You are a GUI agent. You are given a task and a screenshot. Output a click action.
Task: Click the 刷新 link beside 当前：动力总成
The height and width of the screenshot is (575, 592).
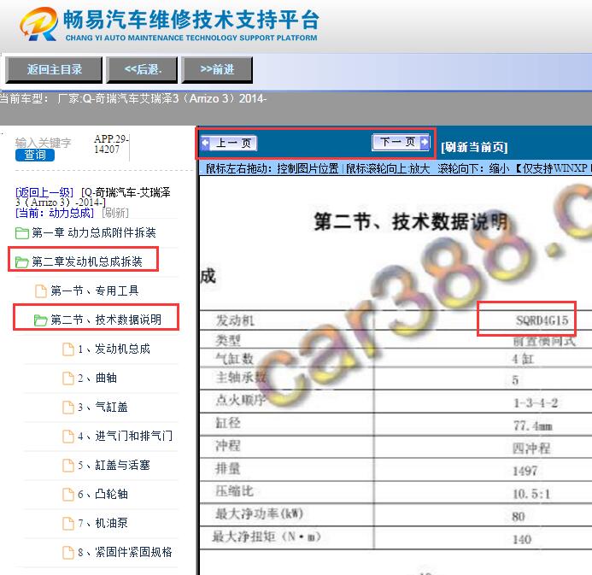coord(115,213)
